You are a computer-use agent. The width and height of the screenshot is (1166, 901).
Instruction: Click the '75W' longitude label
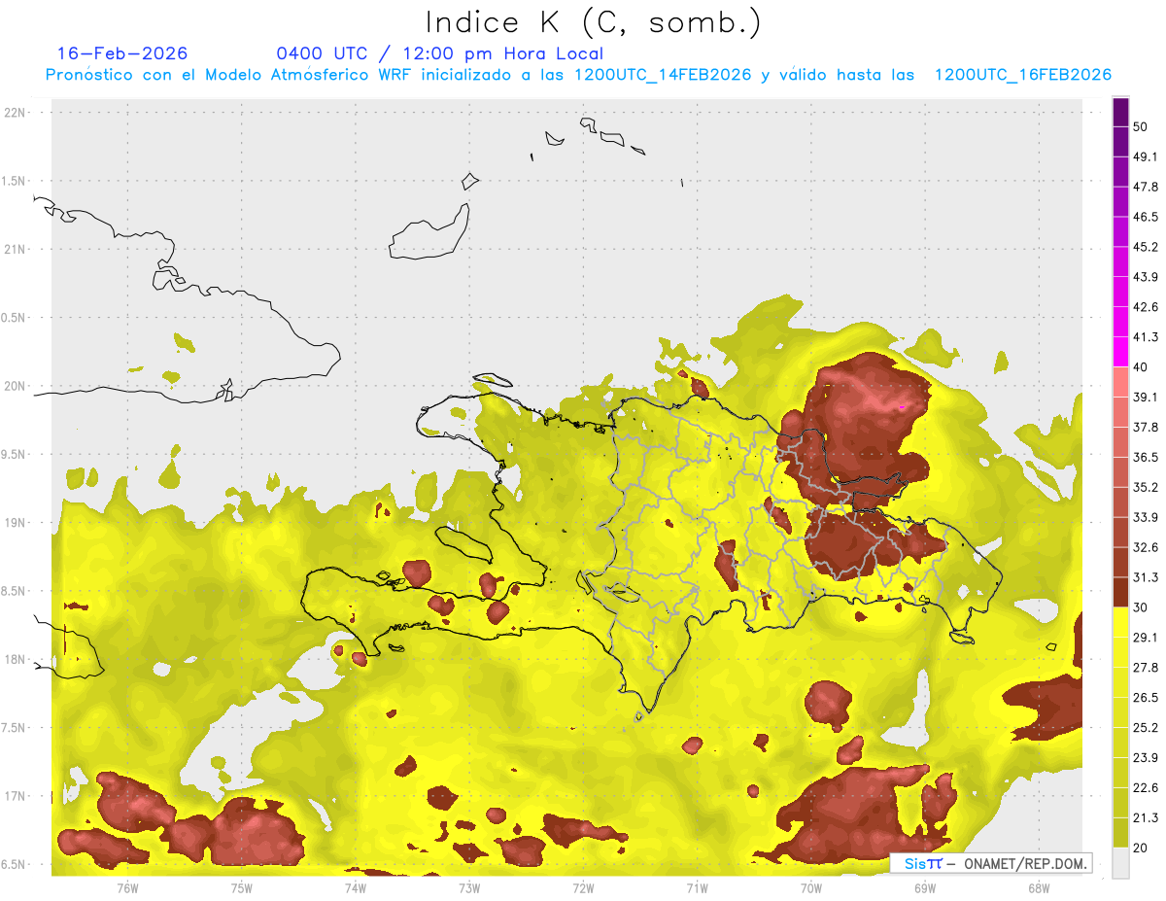point(242,888)
